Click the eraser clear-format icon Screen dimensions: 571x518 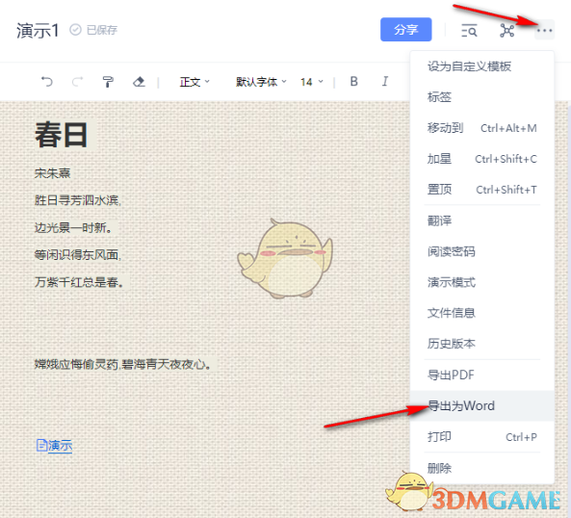point(139,82)
